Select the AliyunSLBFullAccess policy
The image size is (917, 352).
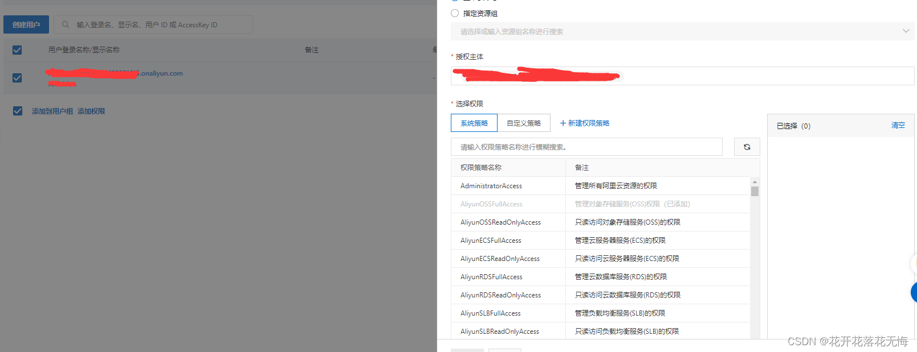tap(491, 313)
